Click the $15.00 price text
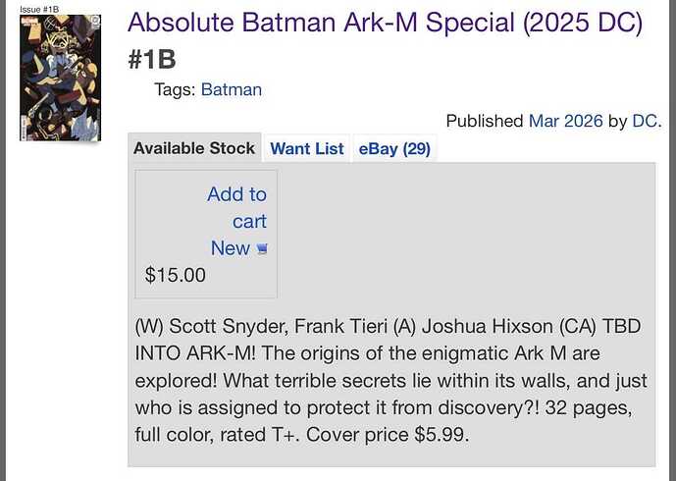 (x=176, y=275)
